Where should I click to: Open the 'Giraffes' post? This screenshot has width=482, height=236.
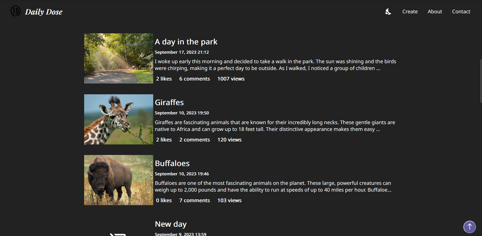coord(169,102)
